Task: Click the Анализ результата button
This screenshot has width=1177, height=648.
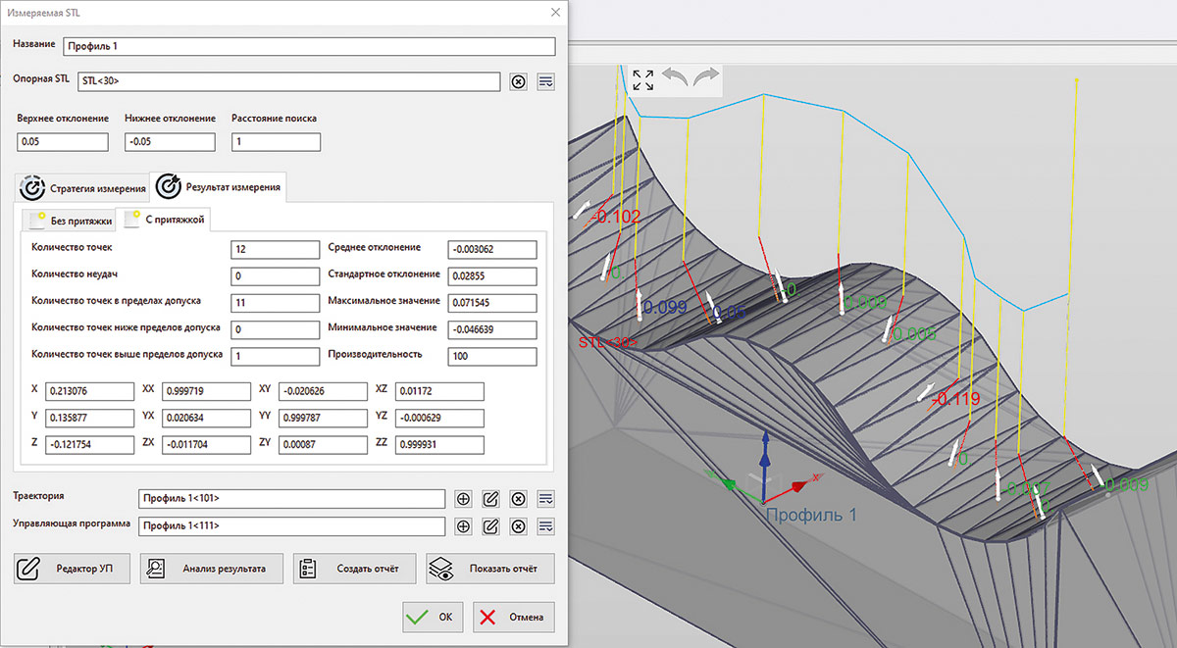Action: (x=211, y=569)
